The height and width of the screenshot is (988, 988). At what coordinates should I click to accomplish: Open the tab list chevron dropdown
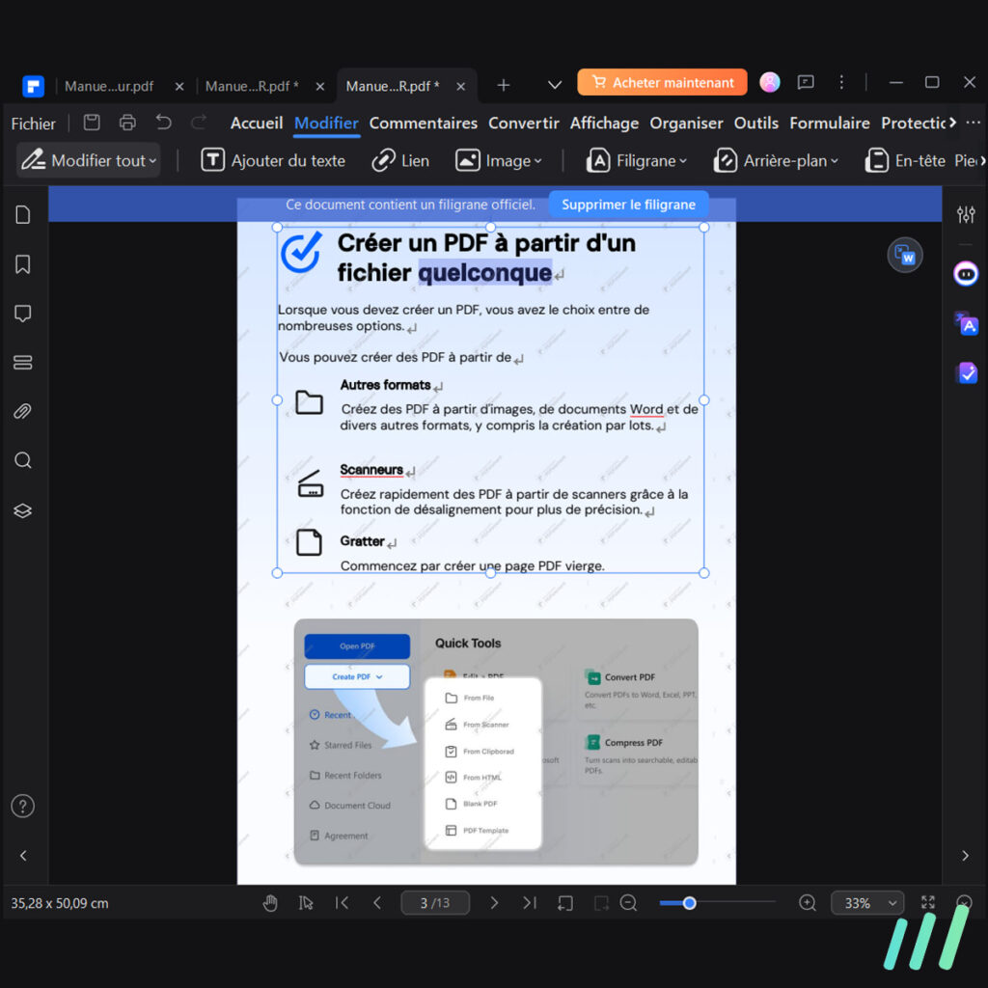point(555,85)
